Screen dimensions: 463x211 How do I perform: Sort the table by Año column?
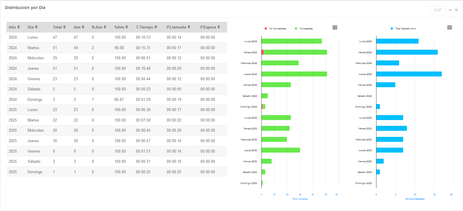14,27
